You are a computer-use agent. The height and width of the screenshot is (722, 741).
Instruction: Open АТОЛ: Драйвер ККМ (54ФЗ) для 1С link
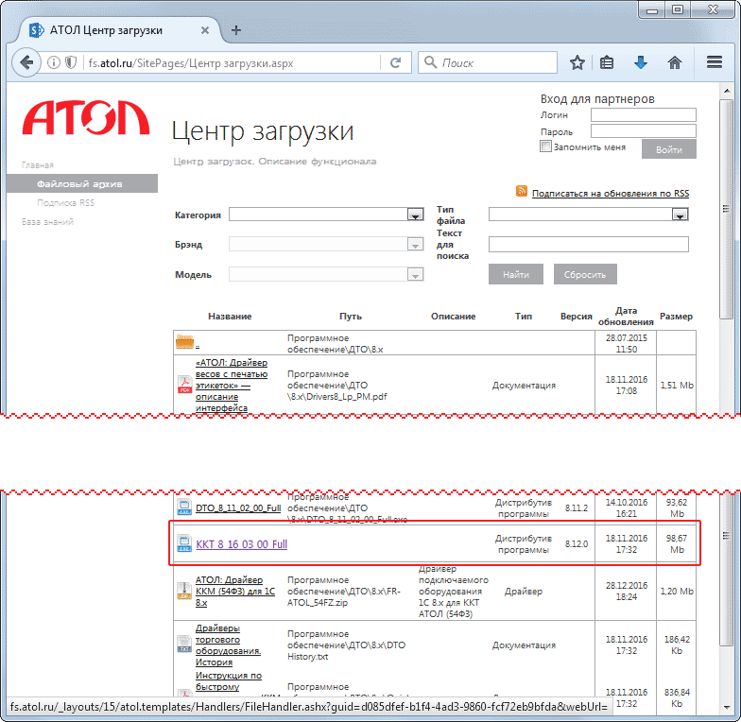(x=234, y=592)
